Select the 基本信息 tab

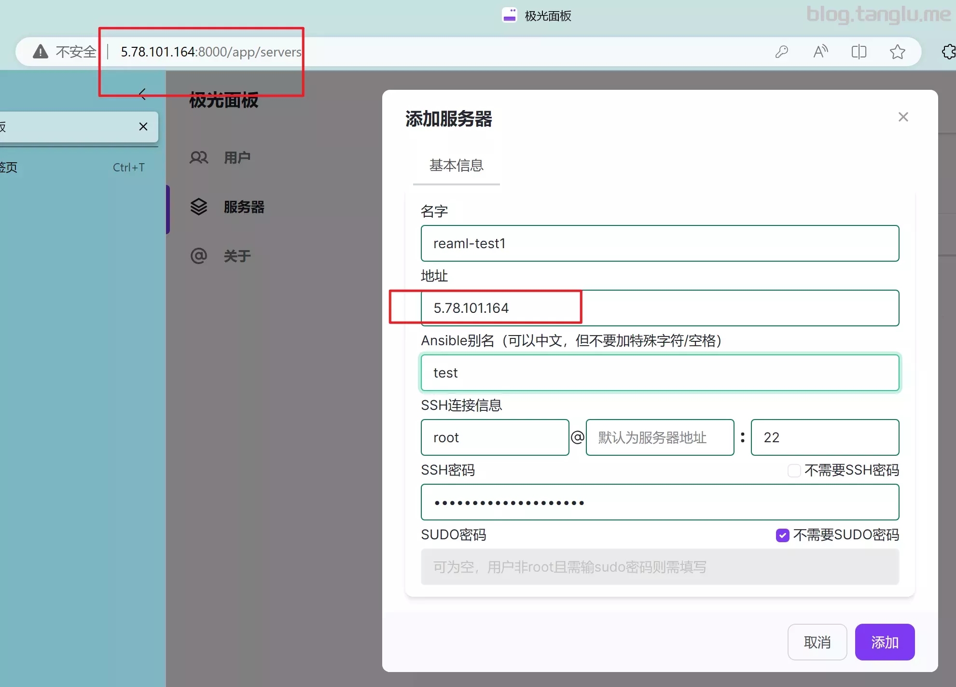tap(456, 166)
